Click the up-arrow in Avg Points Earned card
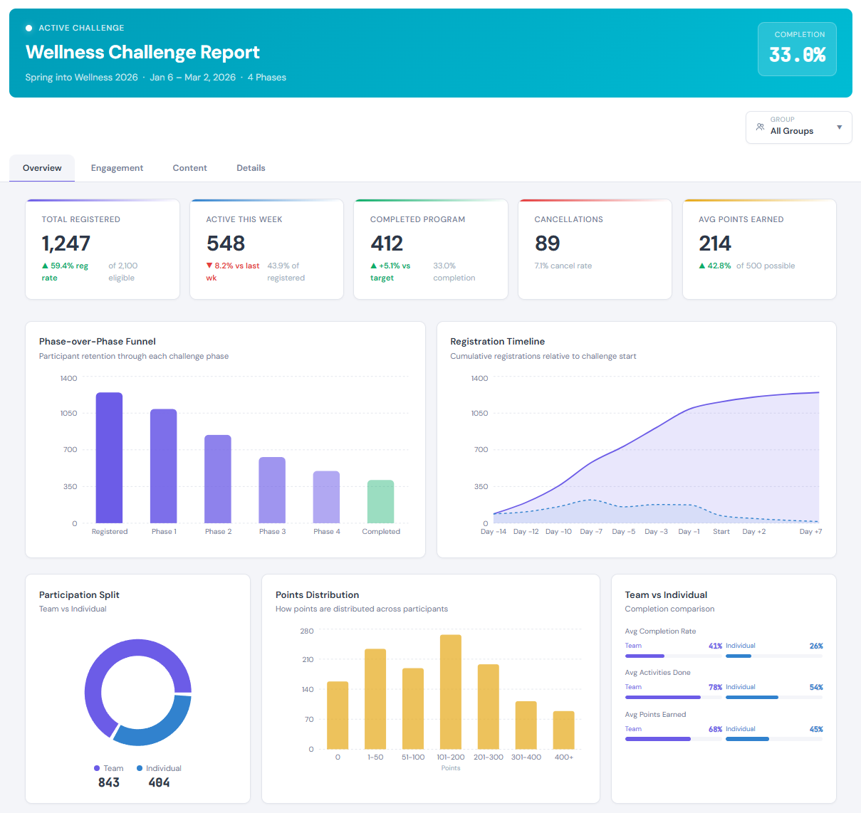Screen dimensions: 861x813 702,266
